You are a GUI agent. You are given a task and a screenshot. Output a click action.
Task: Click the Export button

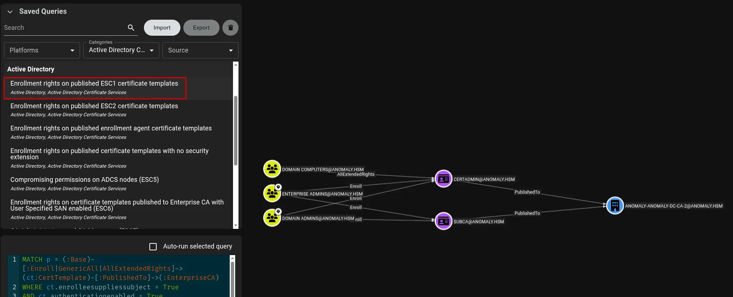tap(201, 28)
